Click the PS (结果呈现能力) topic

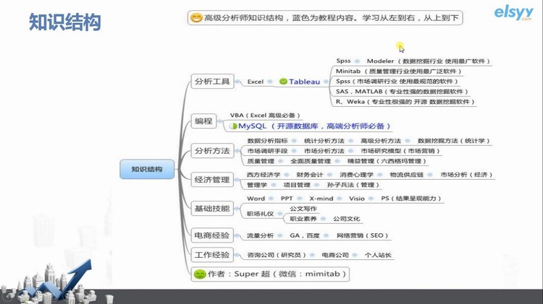coord(411,199)
